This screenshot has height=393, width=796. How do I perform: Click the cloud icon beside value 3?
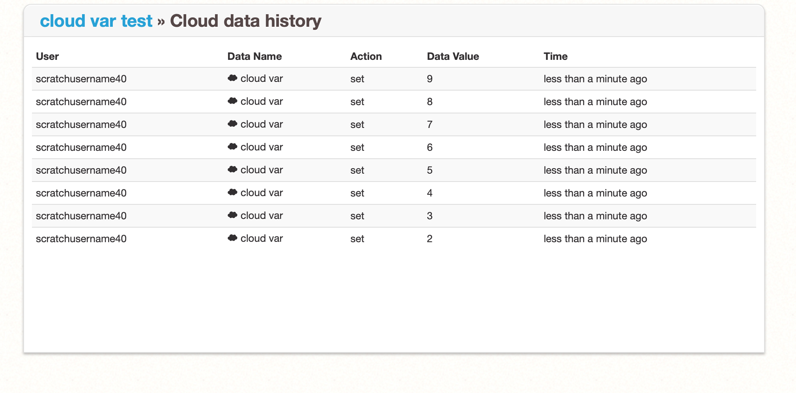pos(233,215)
